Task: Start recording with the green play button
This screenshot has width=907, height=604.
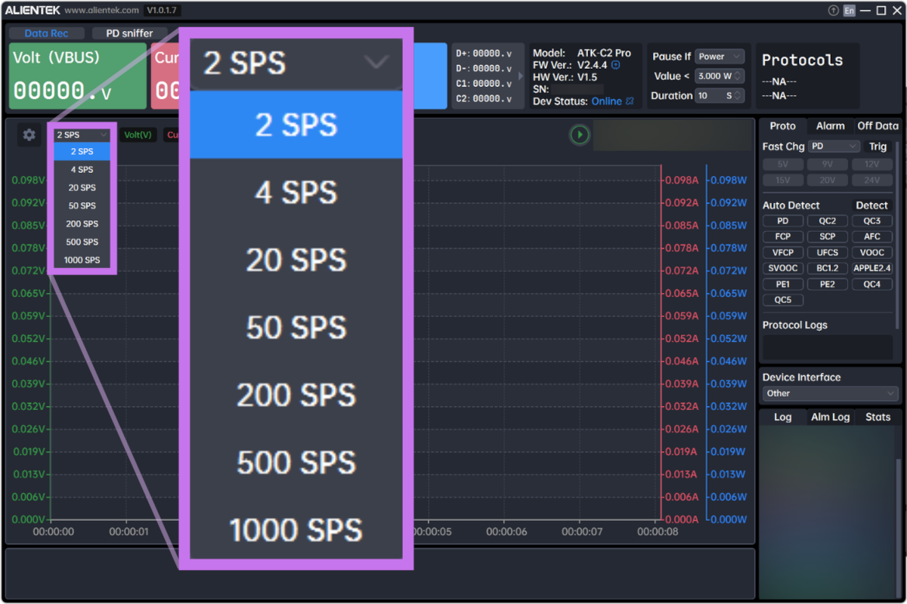Action: (x=579, y=134)
